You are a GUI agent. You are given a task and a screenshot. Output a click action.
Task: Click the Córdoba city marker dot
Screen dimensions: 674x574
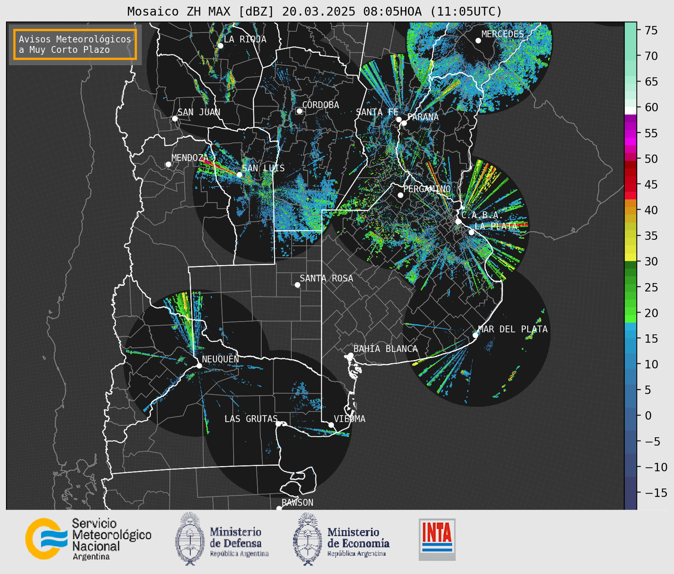click(x=299, y=111)
